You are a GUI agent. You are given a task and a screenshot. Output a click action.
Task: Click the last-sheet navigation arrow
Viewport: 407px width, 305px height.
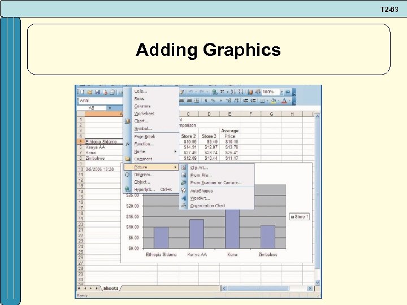97,289
